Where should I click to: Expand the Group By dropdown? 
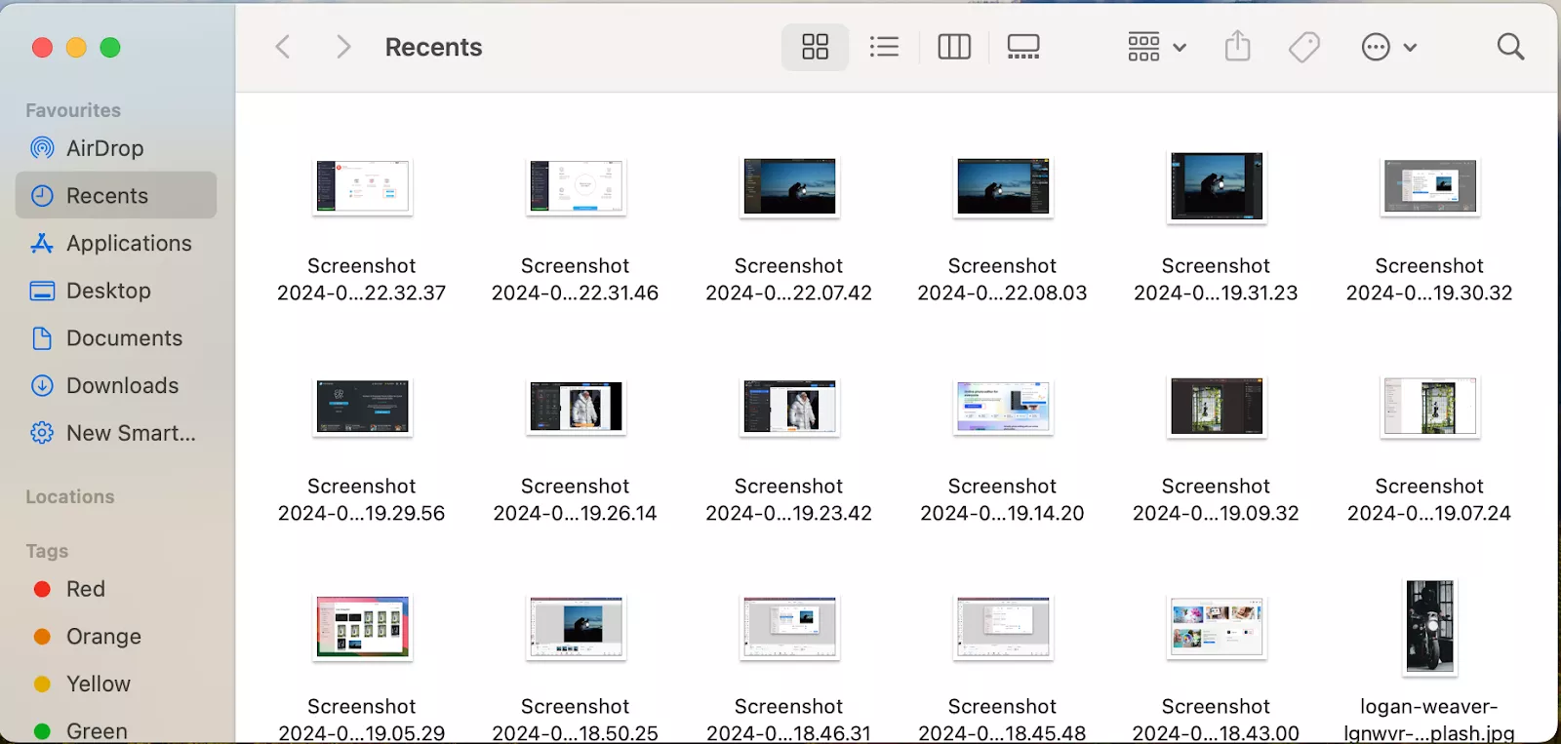1156,47
